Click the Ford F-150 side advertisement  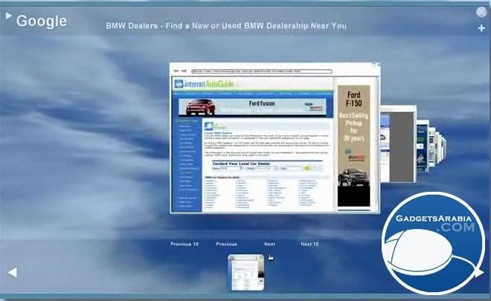pos(354,146)
